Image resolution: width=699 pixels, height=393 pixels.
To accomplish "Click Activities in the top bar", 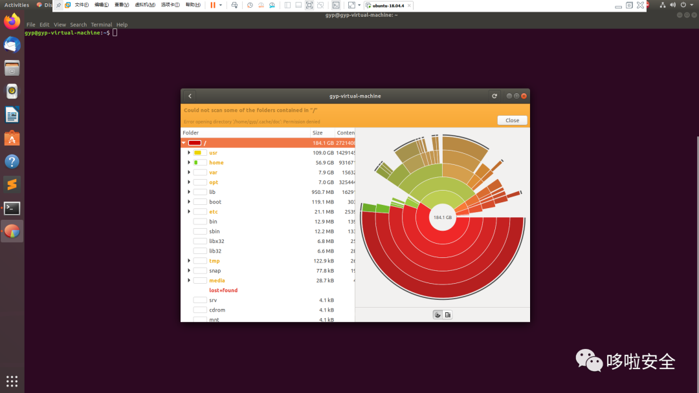I will 16,5.
